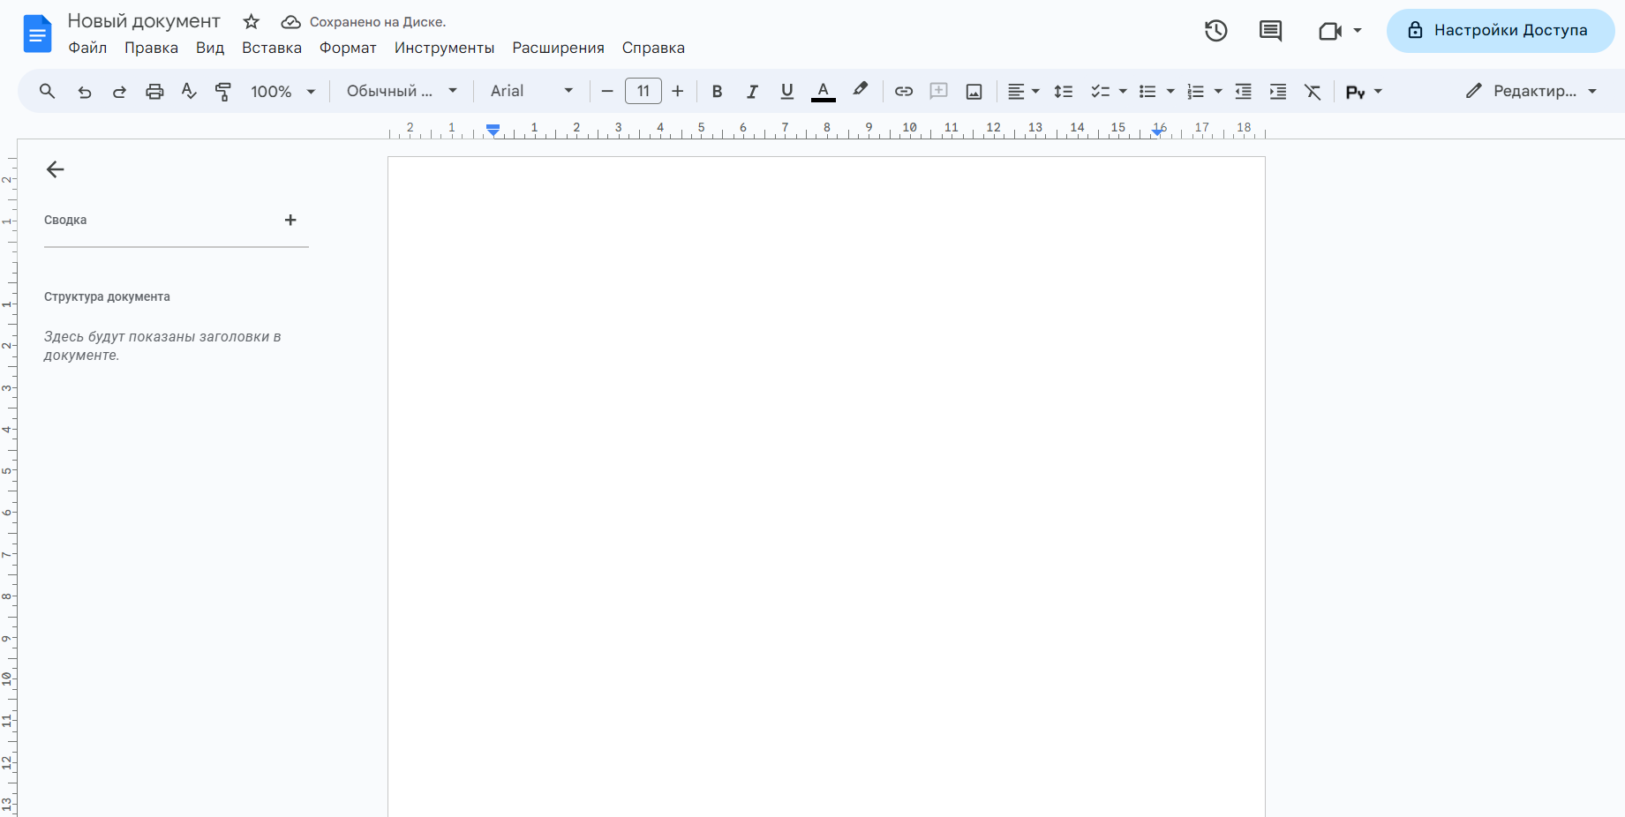Toggle italic formatting
This screenshot has height=817, width=1625.
tap(752, 92)
